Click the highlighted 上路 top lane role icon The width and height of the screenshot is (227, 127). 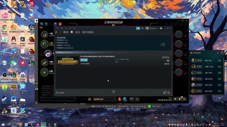(44, 44)
